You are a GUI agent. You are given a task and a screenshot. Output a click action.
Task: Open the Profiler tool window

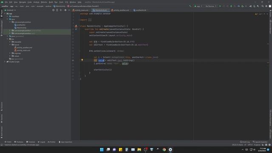click(51, 142)
